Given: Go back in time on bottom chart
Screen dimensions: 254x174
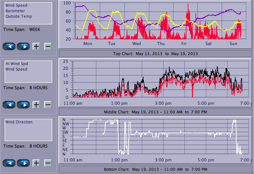Looking at the screenshot, I should 9,163.
